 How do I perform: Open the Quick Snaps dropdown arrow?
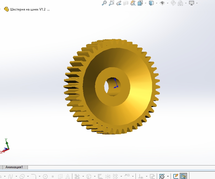pyautogui.click(x=168, y=177)
